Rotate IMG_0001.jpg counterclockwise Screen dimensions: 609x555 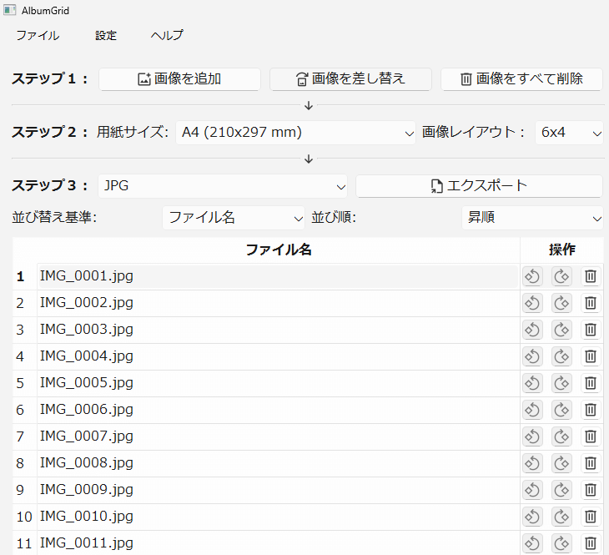(x=532, y=276)
